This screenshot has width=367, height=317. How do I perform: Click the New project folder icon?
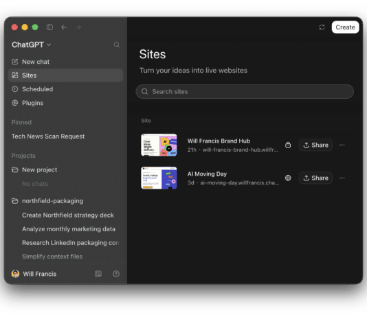(14, 169)
